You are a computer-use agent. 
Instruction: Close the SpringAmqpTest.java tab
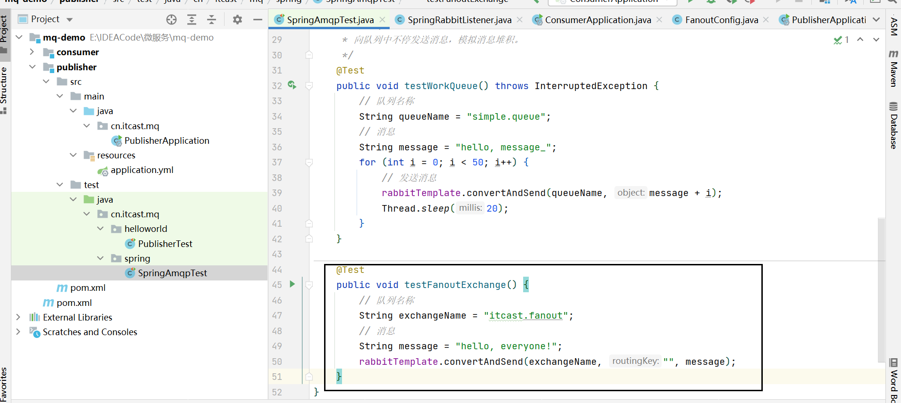coord(383,20)
